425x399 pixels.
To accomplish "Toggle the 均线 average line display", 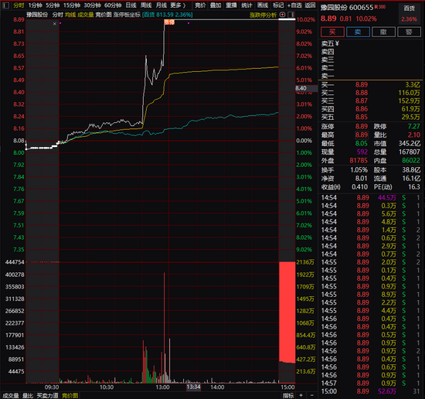I will (70, 15).
